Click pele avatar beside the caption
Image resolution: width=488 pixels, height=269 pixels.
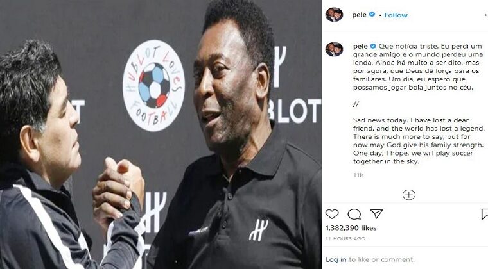click(x=335, y=49)
